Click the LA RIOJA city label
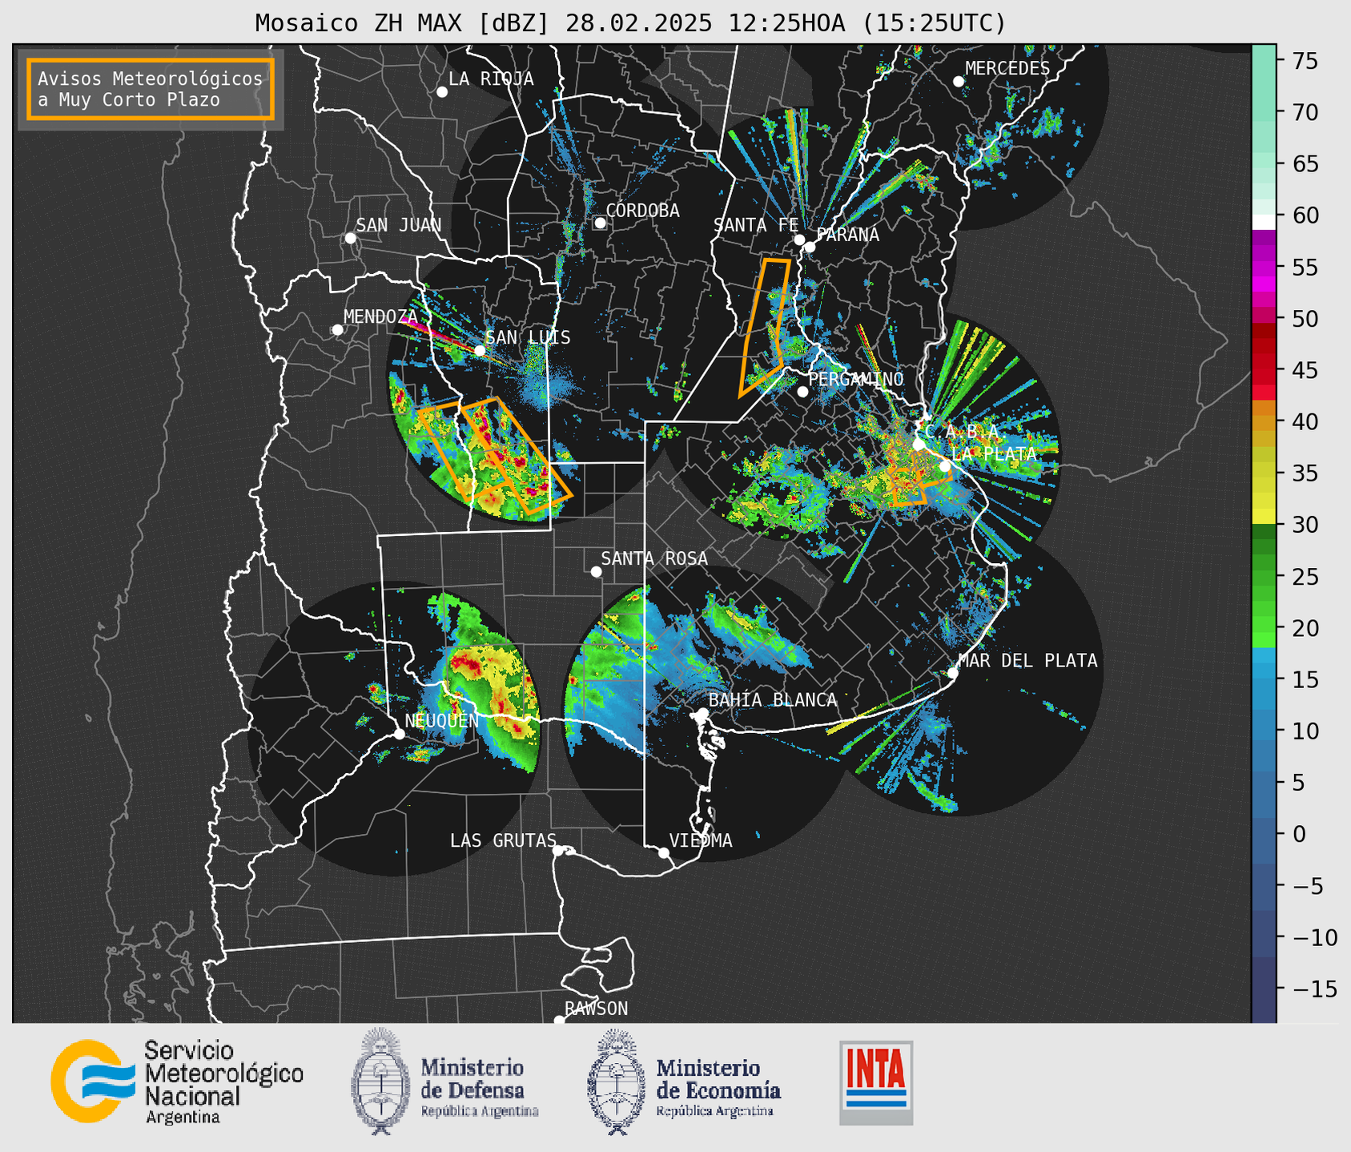 coord(491,79)
